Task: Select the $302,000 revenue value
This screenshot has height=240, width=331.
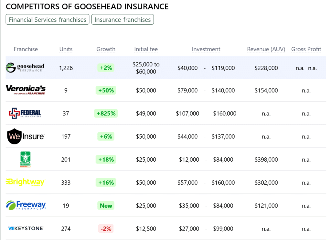Action: click(266, 183)
